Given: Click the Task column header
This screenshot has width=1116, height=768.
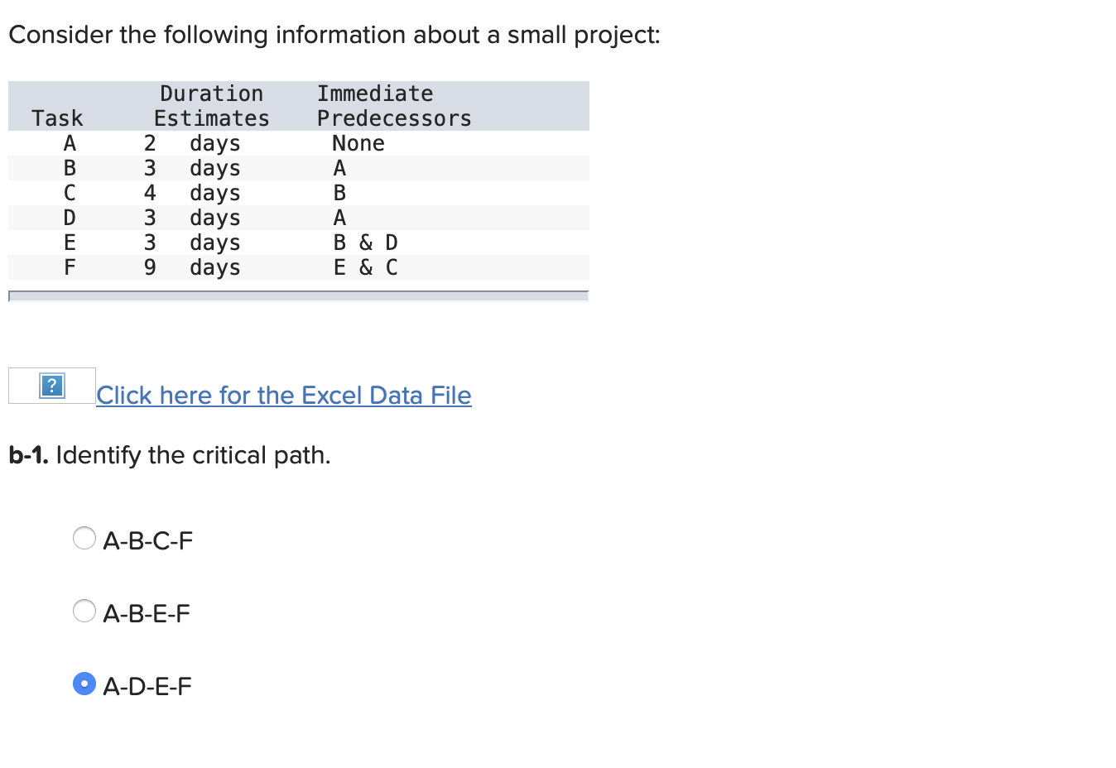Looking at the screenshot, I should tap(58, 118).
